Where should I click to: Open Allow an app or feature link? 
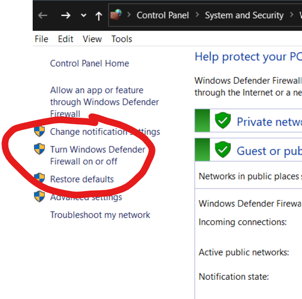104,102
